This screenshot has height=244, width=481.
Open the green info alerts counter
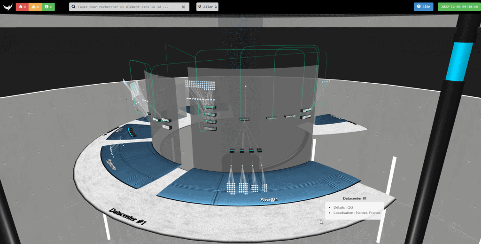pos(48,7)
